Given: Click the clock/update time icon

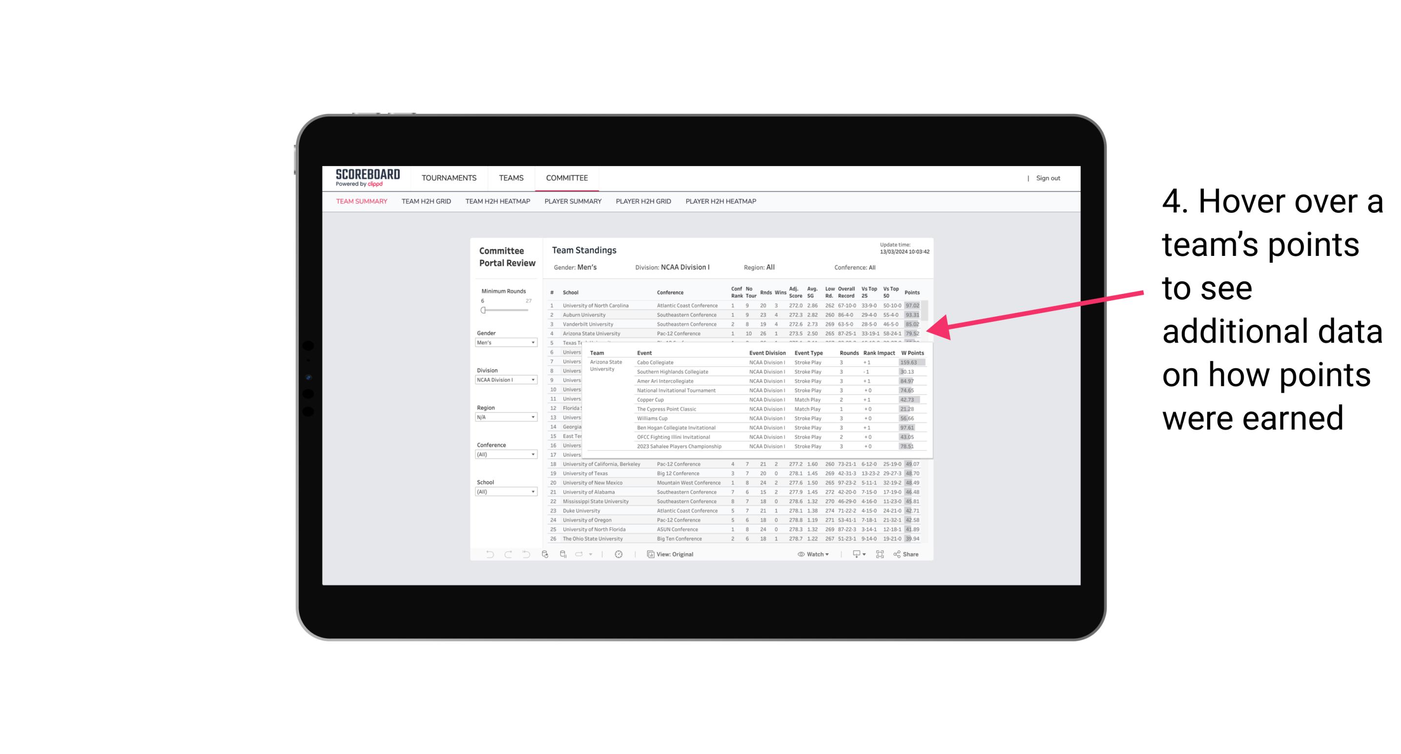Looking at the screenshot, I should tap(619, 554).
